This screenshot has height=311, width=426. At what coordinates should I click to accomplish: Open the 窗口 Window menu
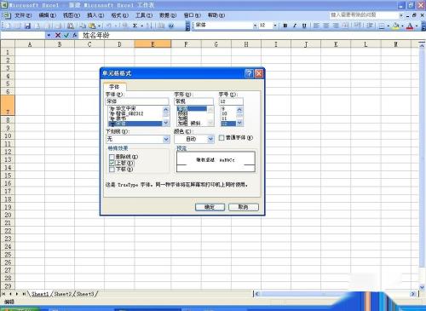193,15
